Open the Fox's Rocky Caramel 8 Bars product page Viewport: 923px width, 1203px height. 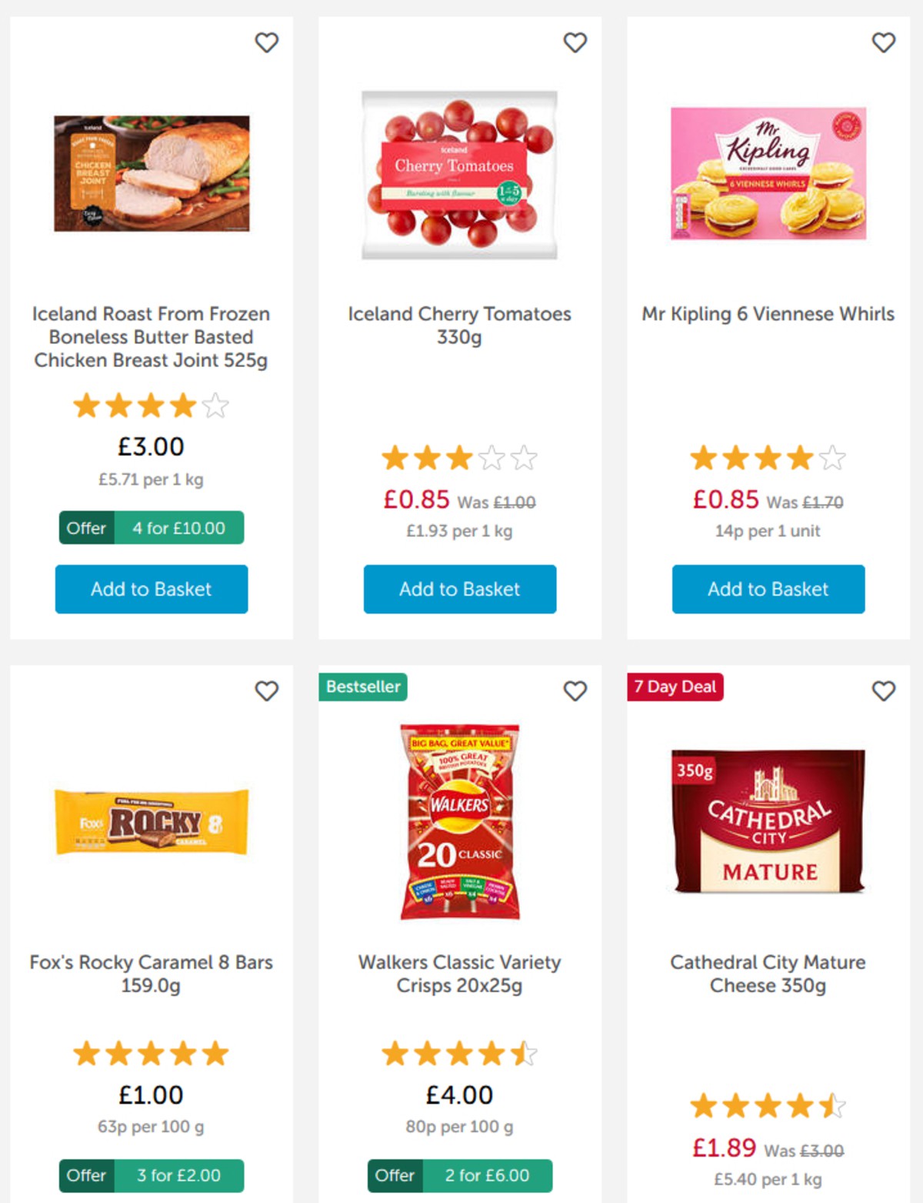point(151,973)
